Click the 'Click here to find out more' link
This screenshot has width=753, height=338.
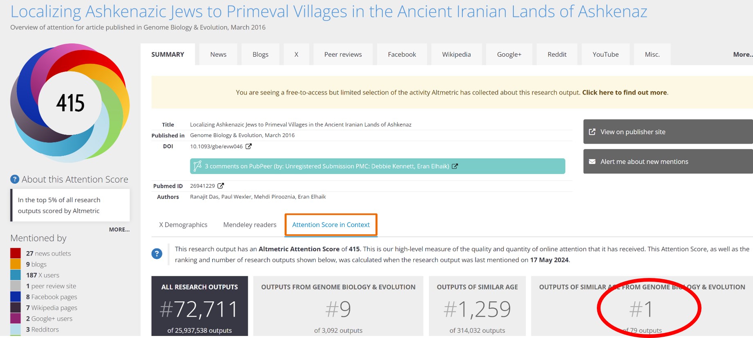(x=624, y=92)
